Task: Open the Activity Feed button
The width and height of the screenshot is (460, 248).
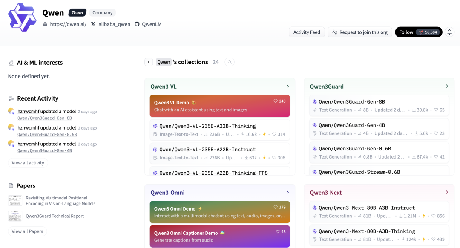Action: click(307, 32)
